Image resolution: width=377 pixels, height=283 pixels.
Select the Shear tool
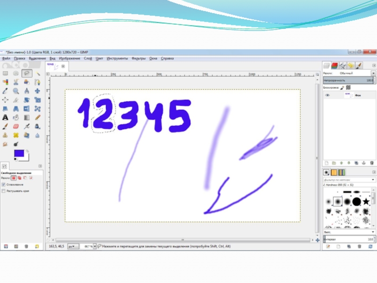click(x=5, y=109)
